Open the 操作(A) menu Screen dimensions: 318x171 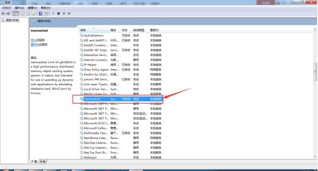[x=19, y=8]
